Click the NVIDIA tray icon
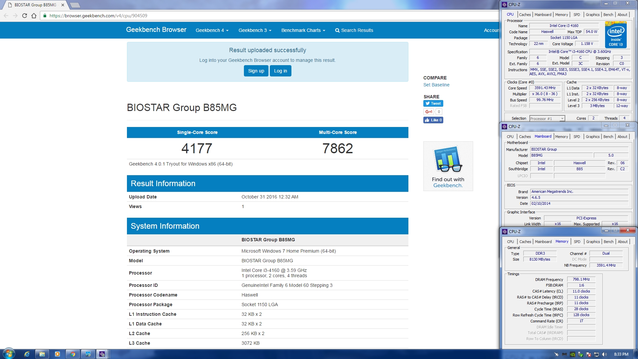The height and width of the screenshot is (359, 638). [572, 354]
